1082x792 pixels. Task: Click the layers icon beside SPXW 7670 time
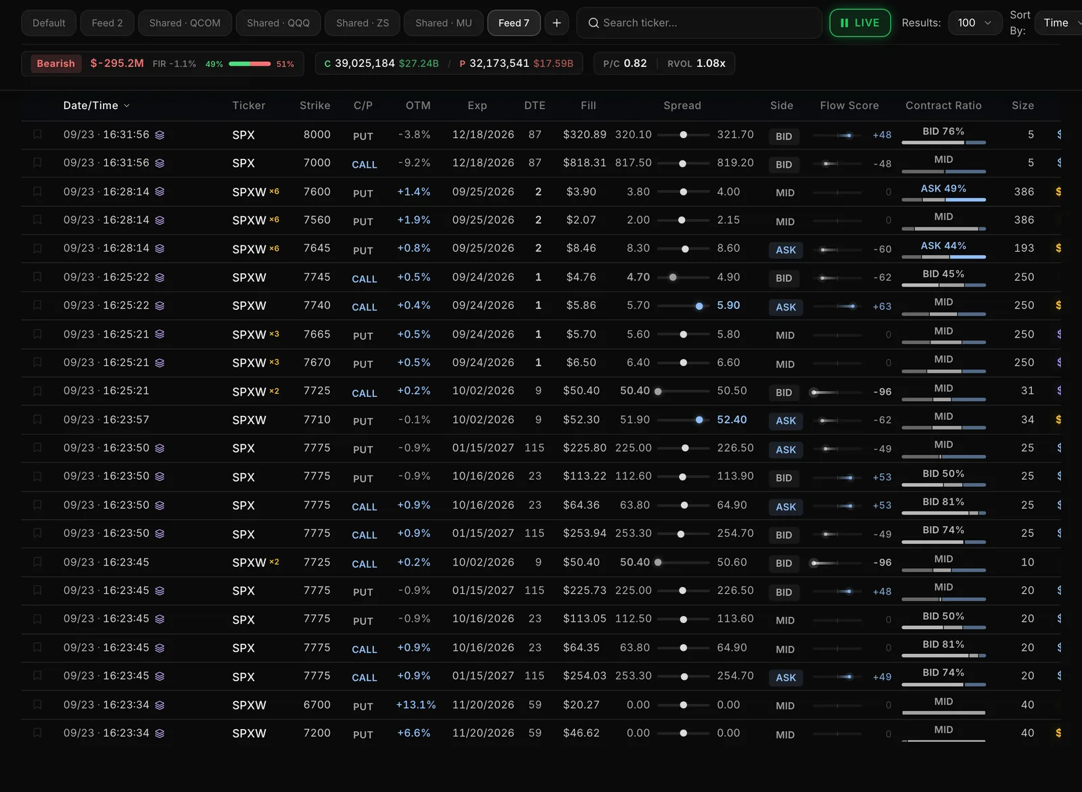click(160, 363)
